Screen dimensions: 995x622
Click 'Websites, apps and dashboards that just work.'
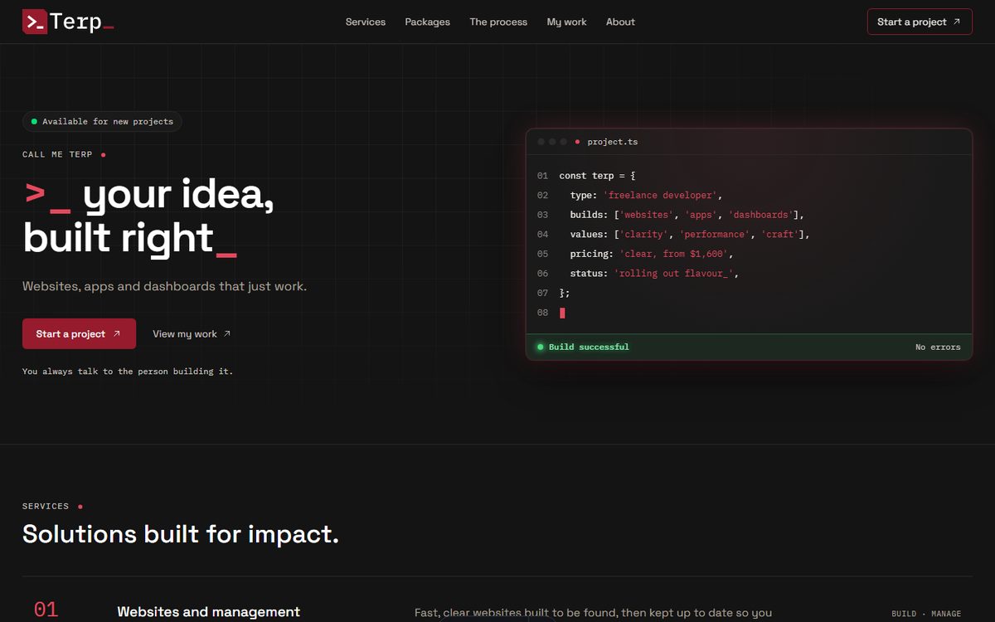tap(164, 286)
